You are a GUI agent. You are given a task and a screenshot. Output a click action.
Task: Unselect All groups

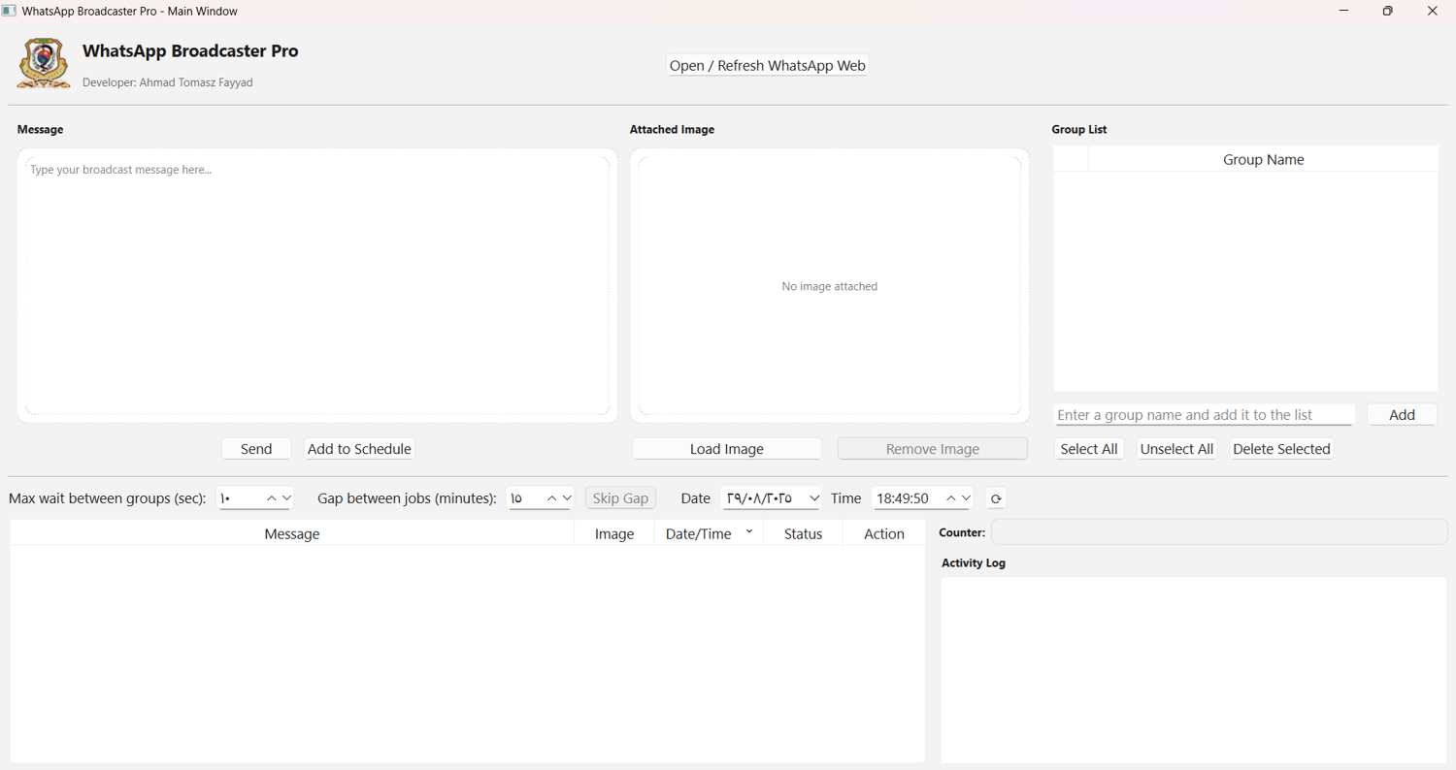(1176, 449)
